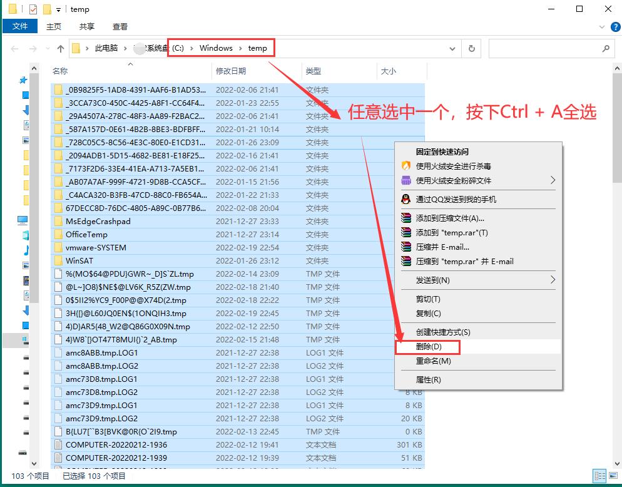Click the blue Help question mark icon

pyautogui.click(x=615, y=26)
